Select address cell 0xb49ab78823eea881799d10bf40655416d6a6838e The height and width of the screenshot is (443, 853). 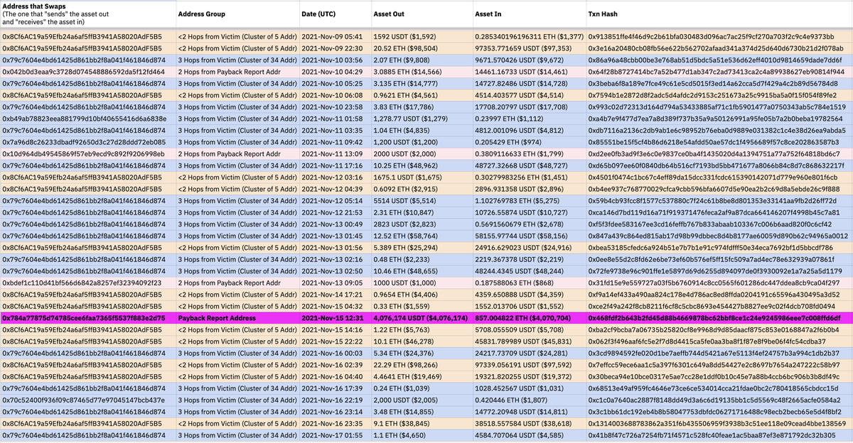[87, 119]
